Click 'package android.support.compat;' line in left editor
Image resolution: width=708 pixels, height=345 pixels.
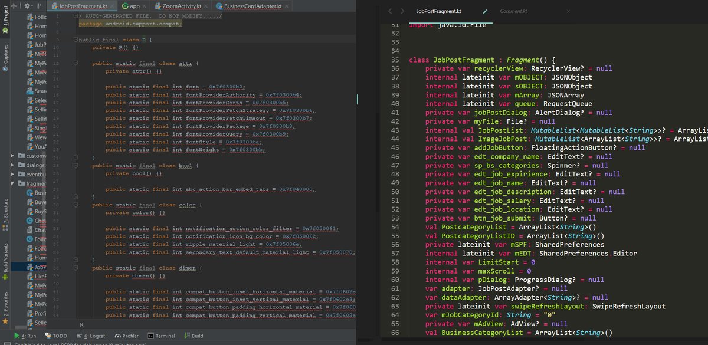130,24
